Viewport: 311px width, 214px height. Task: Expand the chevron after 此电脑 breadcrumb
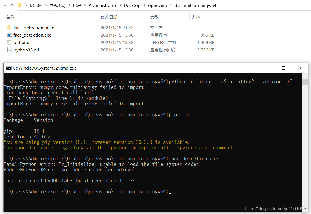click(46, 5)
